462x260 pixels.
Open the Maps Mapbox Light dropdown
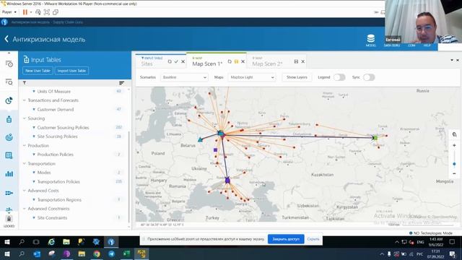[x=252, y=77]
